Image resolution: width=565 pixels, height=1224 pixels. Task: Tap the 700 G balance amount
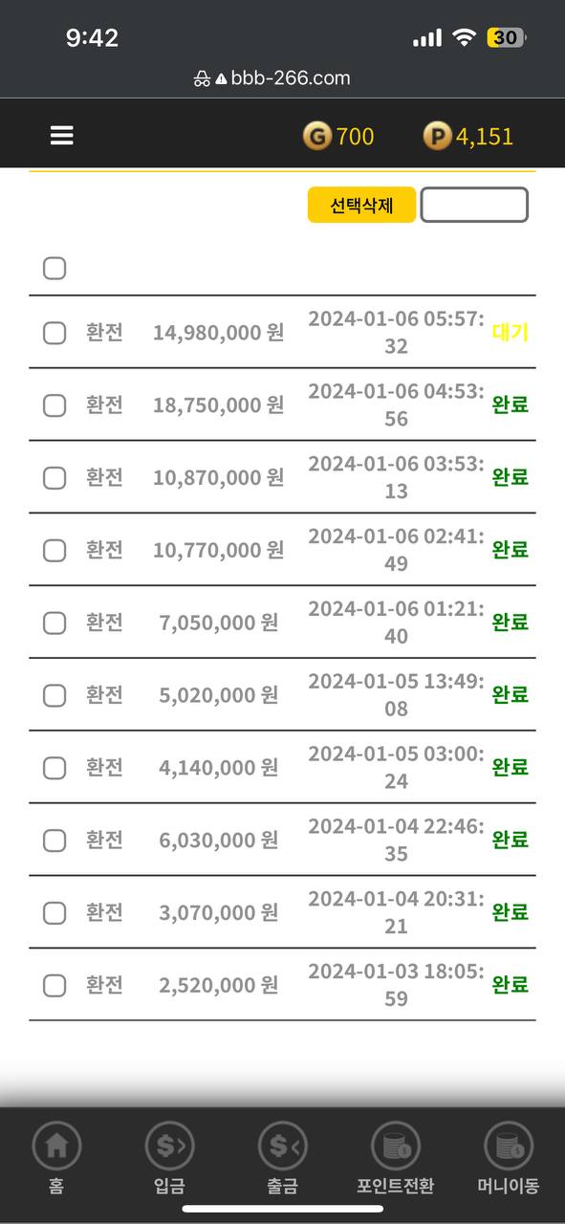pos(356,137)
